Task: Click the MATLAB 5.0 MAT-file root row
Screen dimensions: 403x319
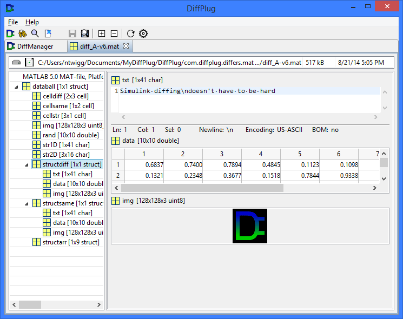Action: coord(63,77)
